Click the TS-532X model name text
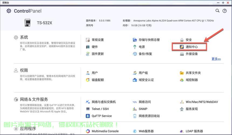The height and width of the screenshot is (135, 232). pos(44,23)
